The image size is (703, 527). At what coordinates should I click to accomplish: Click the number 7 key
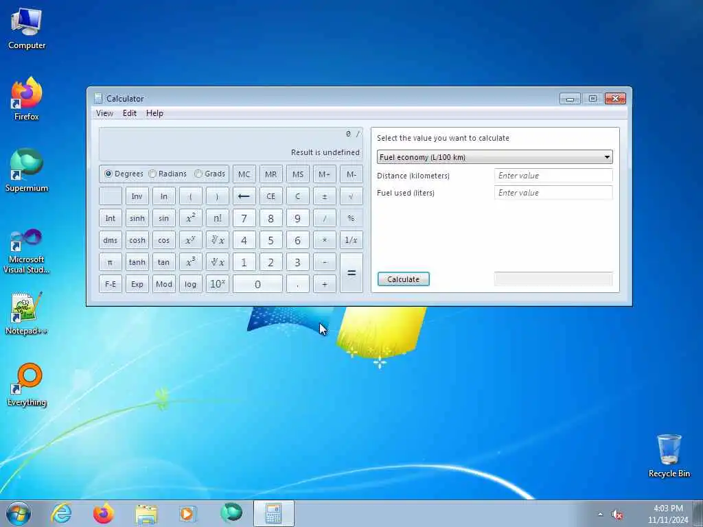tap(244, 218)
